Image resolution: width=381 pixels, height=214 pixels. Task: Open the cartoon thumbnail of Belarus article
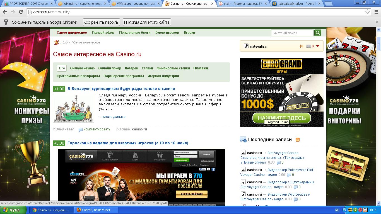tap(74, 108)
